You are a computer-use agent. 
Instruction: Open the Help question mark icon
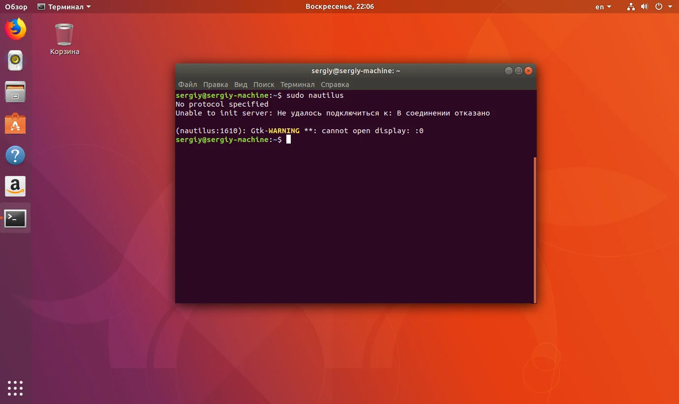15,155
